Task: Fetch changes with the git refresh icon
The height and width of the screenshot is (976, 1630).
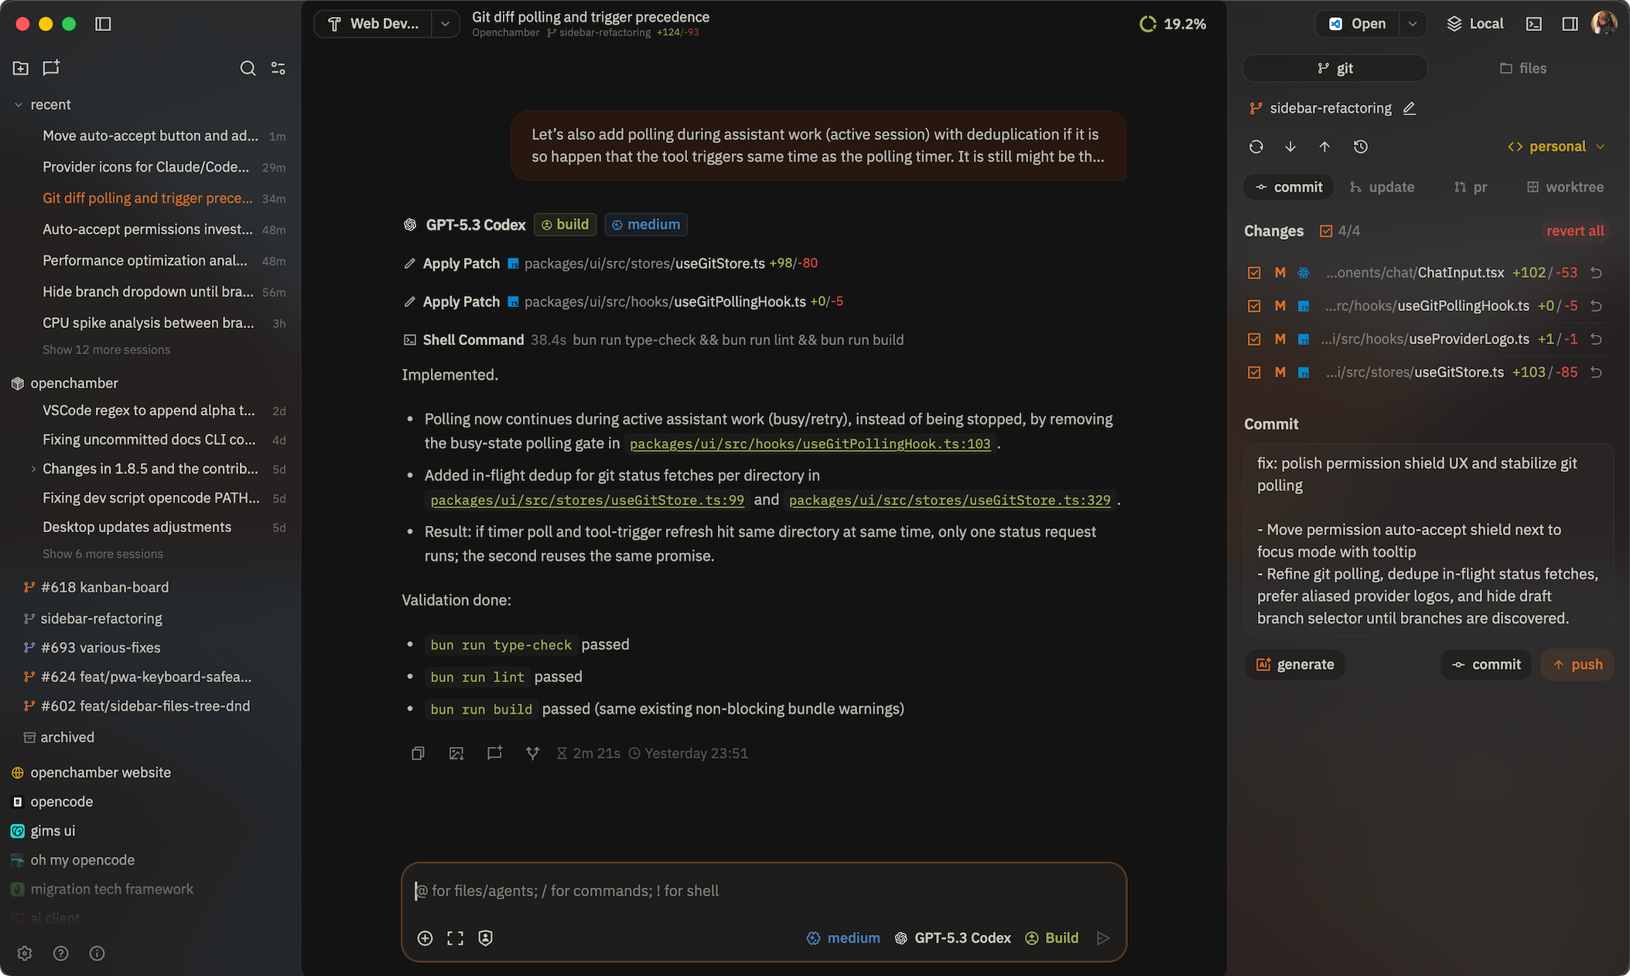Action: pos(1256,147)
